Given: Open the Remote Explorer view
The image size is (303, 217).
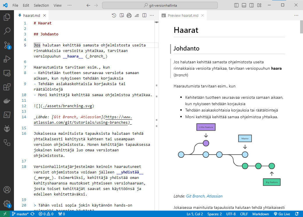Looking at the screenshot, I should click(7, 73).
